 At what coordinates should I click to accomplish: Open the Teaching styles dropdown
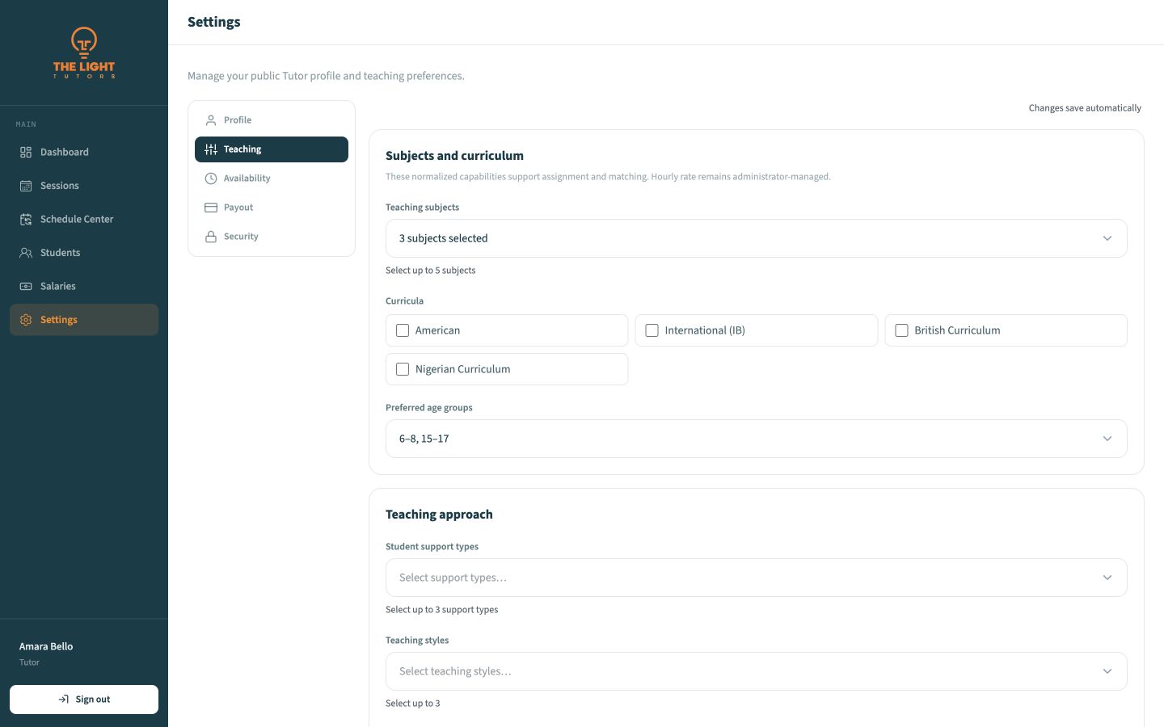pos(757,671)
